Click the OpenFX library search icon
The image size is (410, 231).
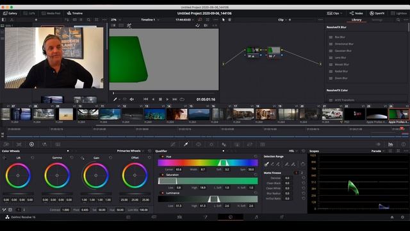click(398, 20)
